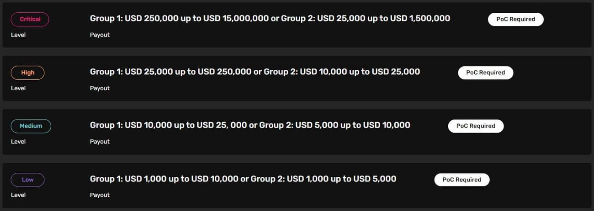Click Level label under Low badge
This screenshot has height=211, width=594.
[18, 195]
